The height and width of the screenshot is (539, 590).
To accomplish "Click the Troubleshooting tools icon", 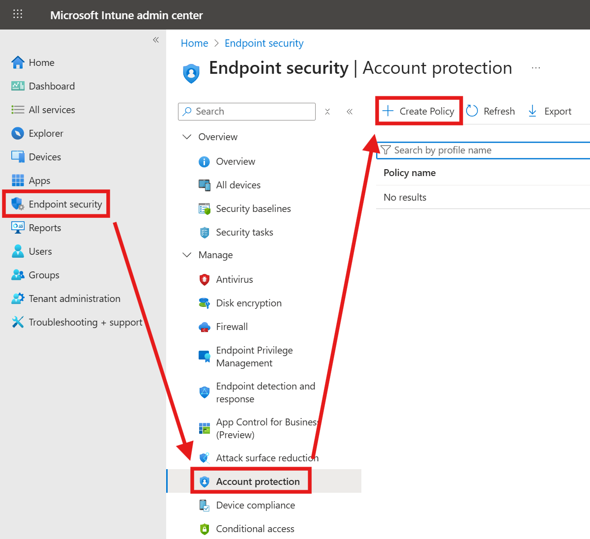I will tap(18, 322).
